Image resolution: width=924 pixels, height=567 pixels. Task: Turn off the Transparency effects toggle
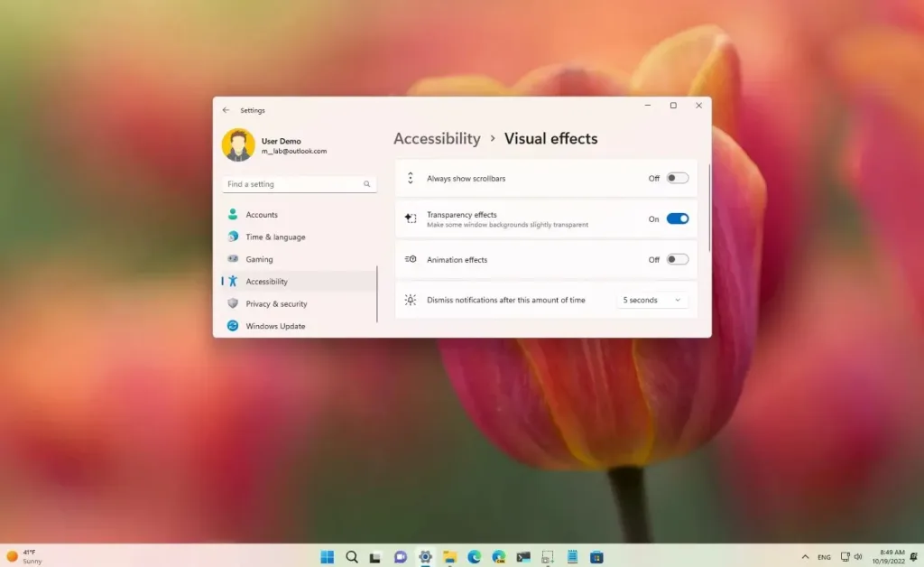coord(677,218)
